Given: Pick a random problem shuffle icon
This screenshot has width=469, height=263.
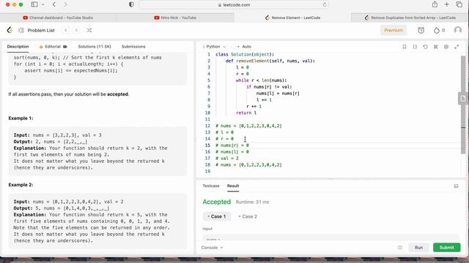Looking at the screenshot, I should click(x=89, y=31).
